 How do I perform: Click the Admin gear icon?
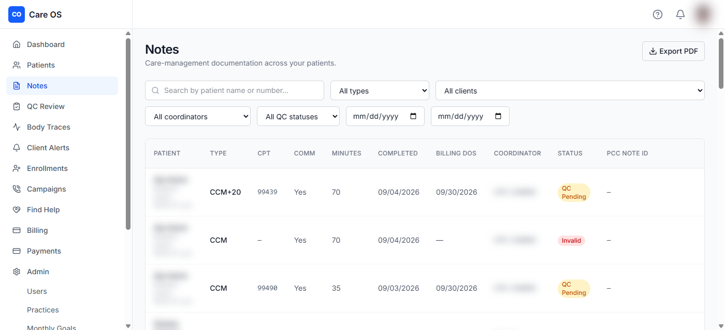[x=17, y=272]
